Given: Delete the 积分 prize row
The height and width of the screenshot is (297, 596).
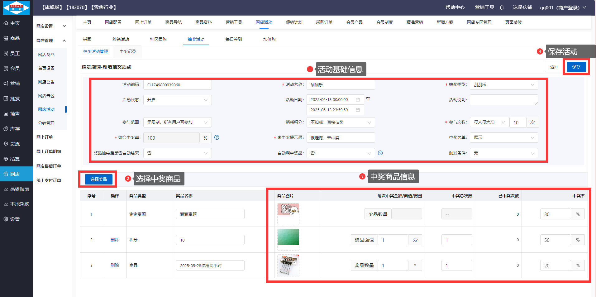Looking at the screenshot, I should [115, 240].
